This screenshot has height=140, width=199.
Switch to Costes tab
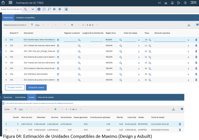[32, 97]
